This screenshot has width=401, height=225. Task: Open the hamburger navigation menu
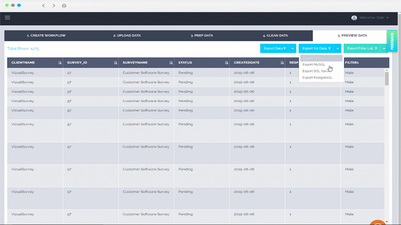[x=7, y=18]
